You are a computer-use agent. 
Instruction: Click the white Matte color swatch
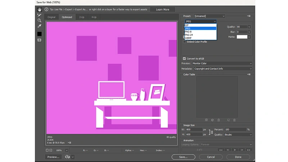[x=242, y=37]
